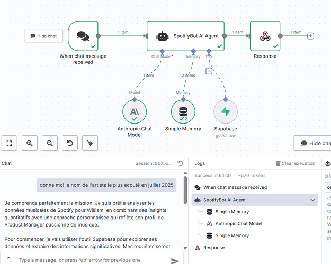Screen dimensions: 331x264
Task: Select When chat message received log entry
Action: (x=255, y=187)
